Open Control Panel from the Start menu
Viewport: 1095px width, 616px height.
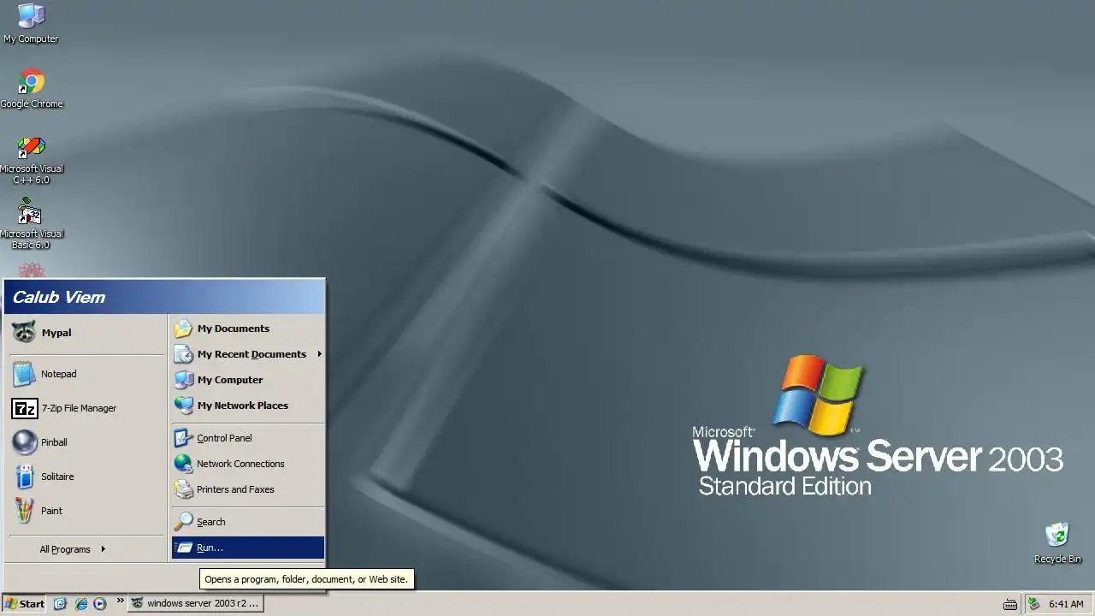point(248,438)
